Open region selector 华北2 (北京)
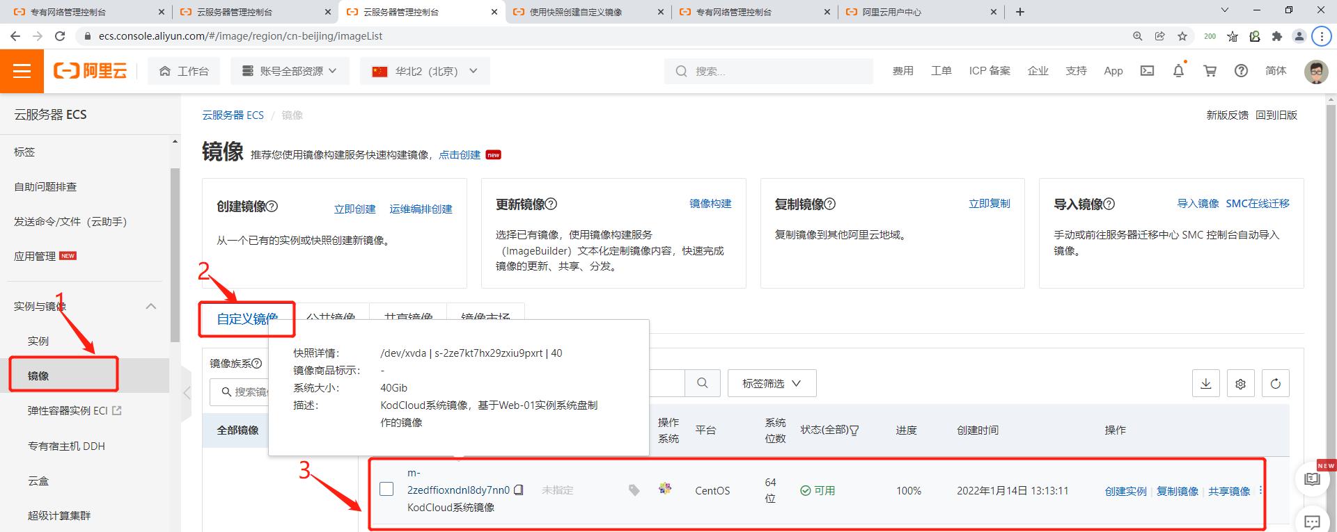1337x532 pixels. tap(425, 71)
